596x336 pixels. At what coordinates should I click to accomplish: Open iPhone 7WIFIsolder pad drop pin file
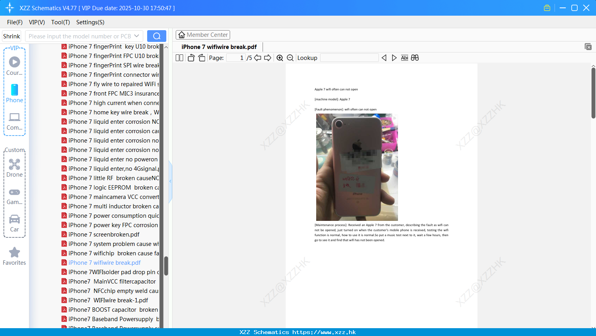click(x=110, y=272)
